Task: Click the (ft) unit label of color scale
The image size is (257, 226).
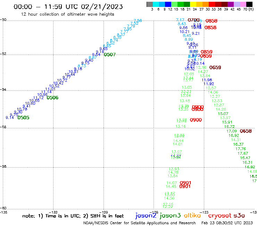Action: 251,9
